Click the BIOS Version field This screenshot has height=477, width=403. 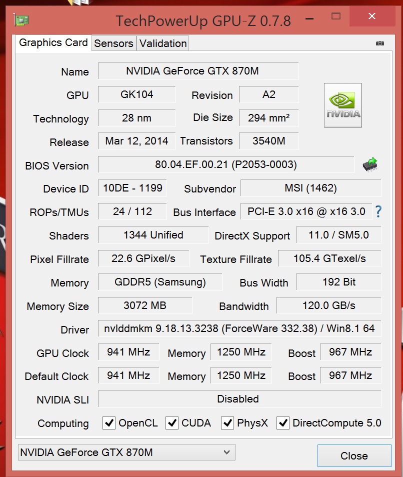[x=225, y=164]
